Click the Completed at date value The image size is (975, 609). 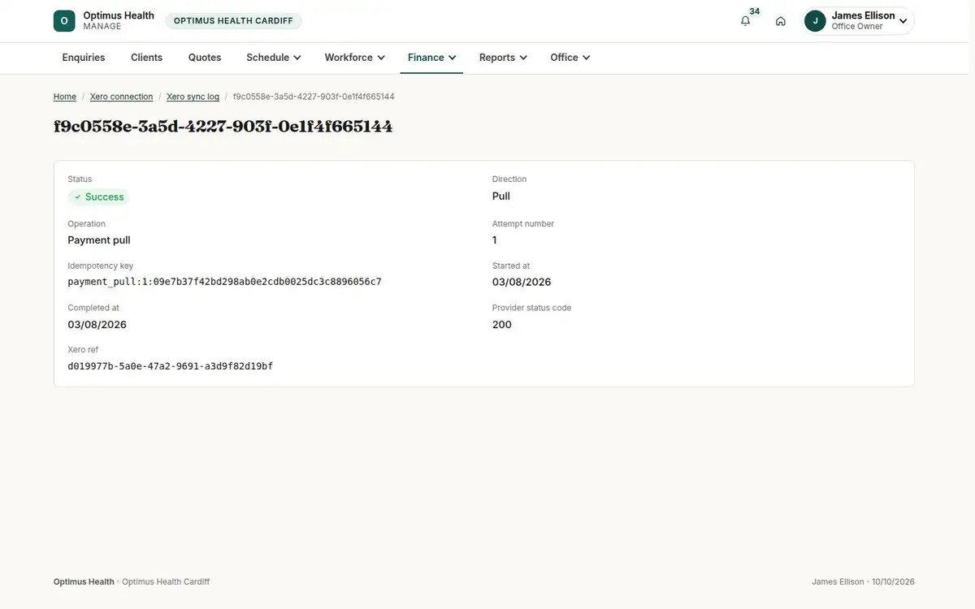point(97,325)
